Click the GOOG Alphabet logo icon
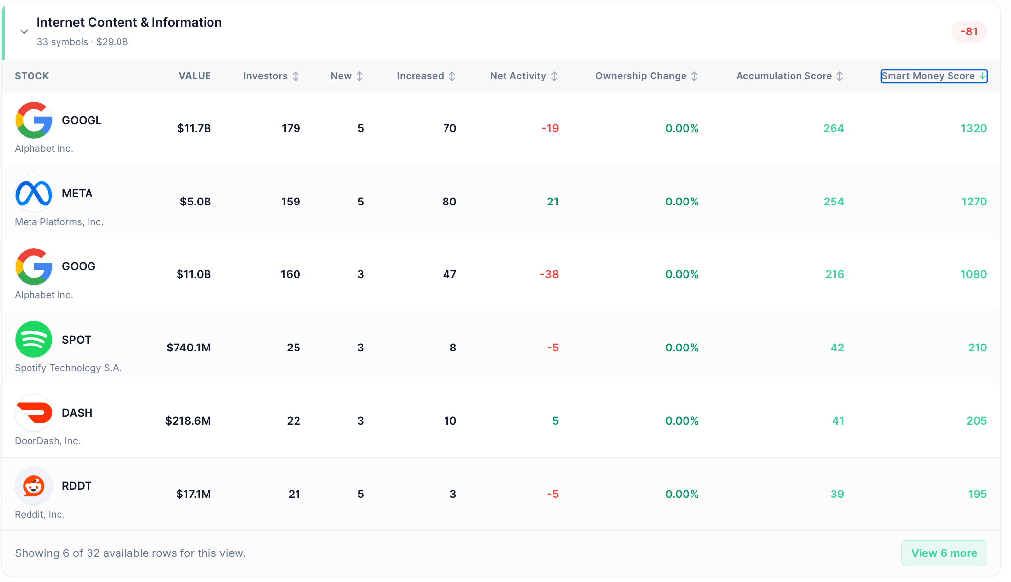The height and width of the screenshot is (582, 1011). pyautogui.click(x=33, y=266)
